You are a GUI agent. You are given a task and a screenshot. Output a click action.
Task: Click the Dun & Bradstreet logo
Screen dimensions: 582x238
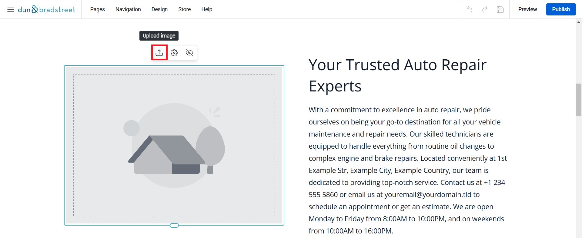tap(46, 9)
